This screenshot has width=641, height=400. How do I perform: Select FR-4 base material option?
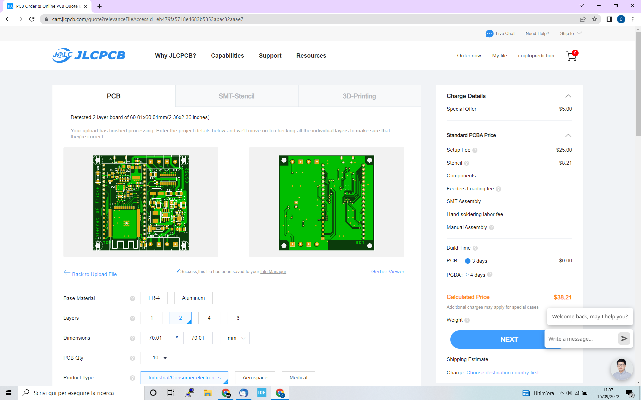(154, 298)
